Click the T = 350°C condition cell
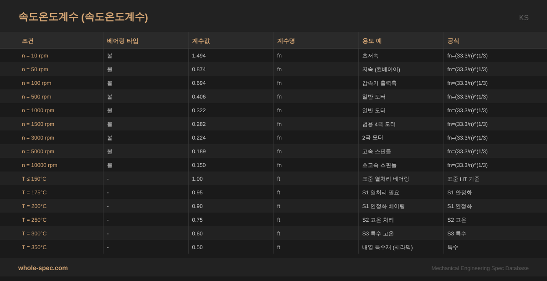Image resolution: width=547 pixels, height=281 pixels. [34, 247]
